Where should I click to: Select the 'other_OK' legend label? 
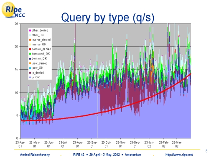tap(38, 35)
